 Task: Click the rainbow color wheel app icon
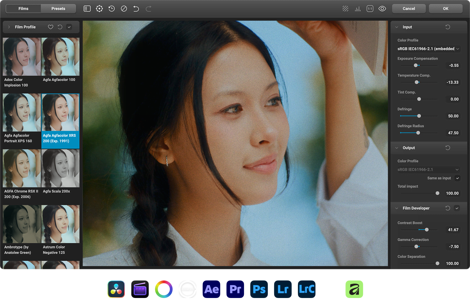pos(164,289)
